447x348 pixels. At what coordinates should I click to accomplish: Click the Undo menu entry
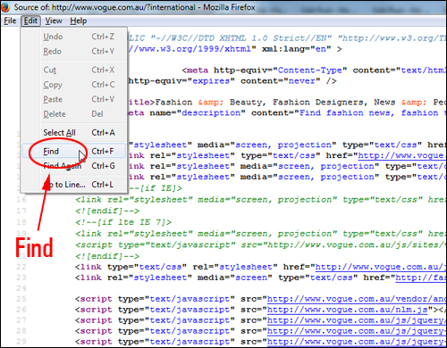[x=73, y=37]
